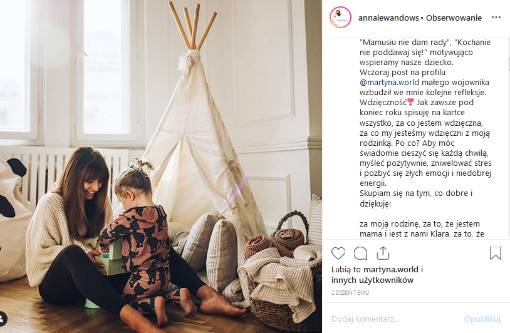Open the three-dots more options menu
The width and height of the screenshot is (510, 333).
point(496,18)
